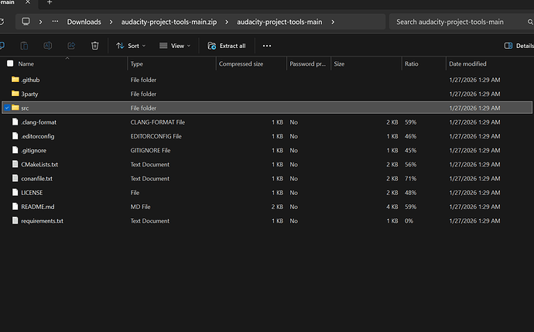Toggle the select all checkbox in header
Screen dimensions: 534x332
[x=9, y=63]
